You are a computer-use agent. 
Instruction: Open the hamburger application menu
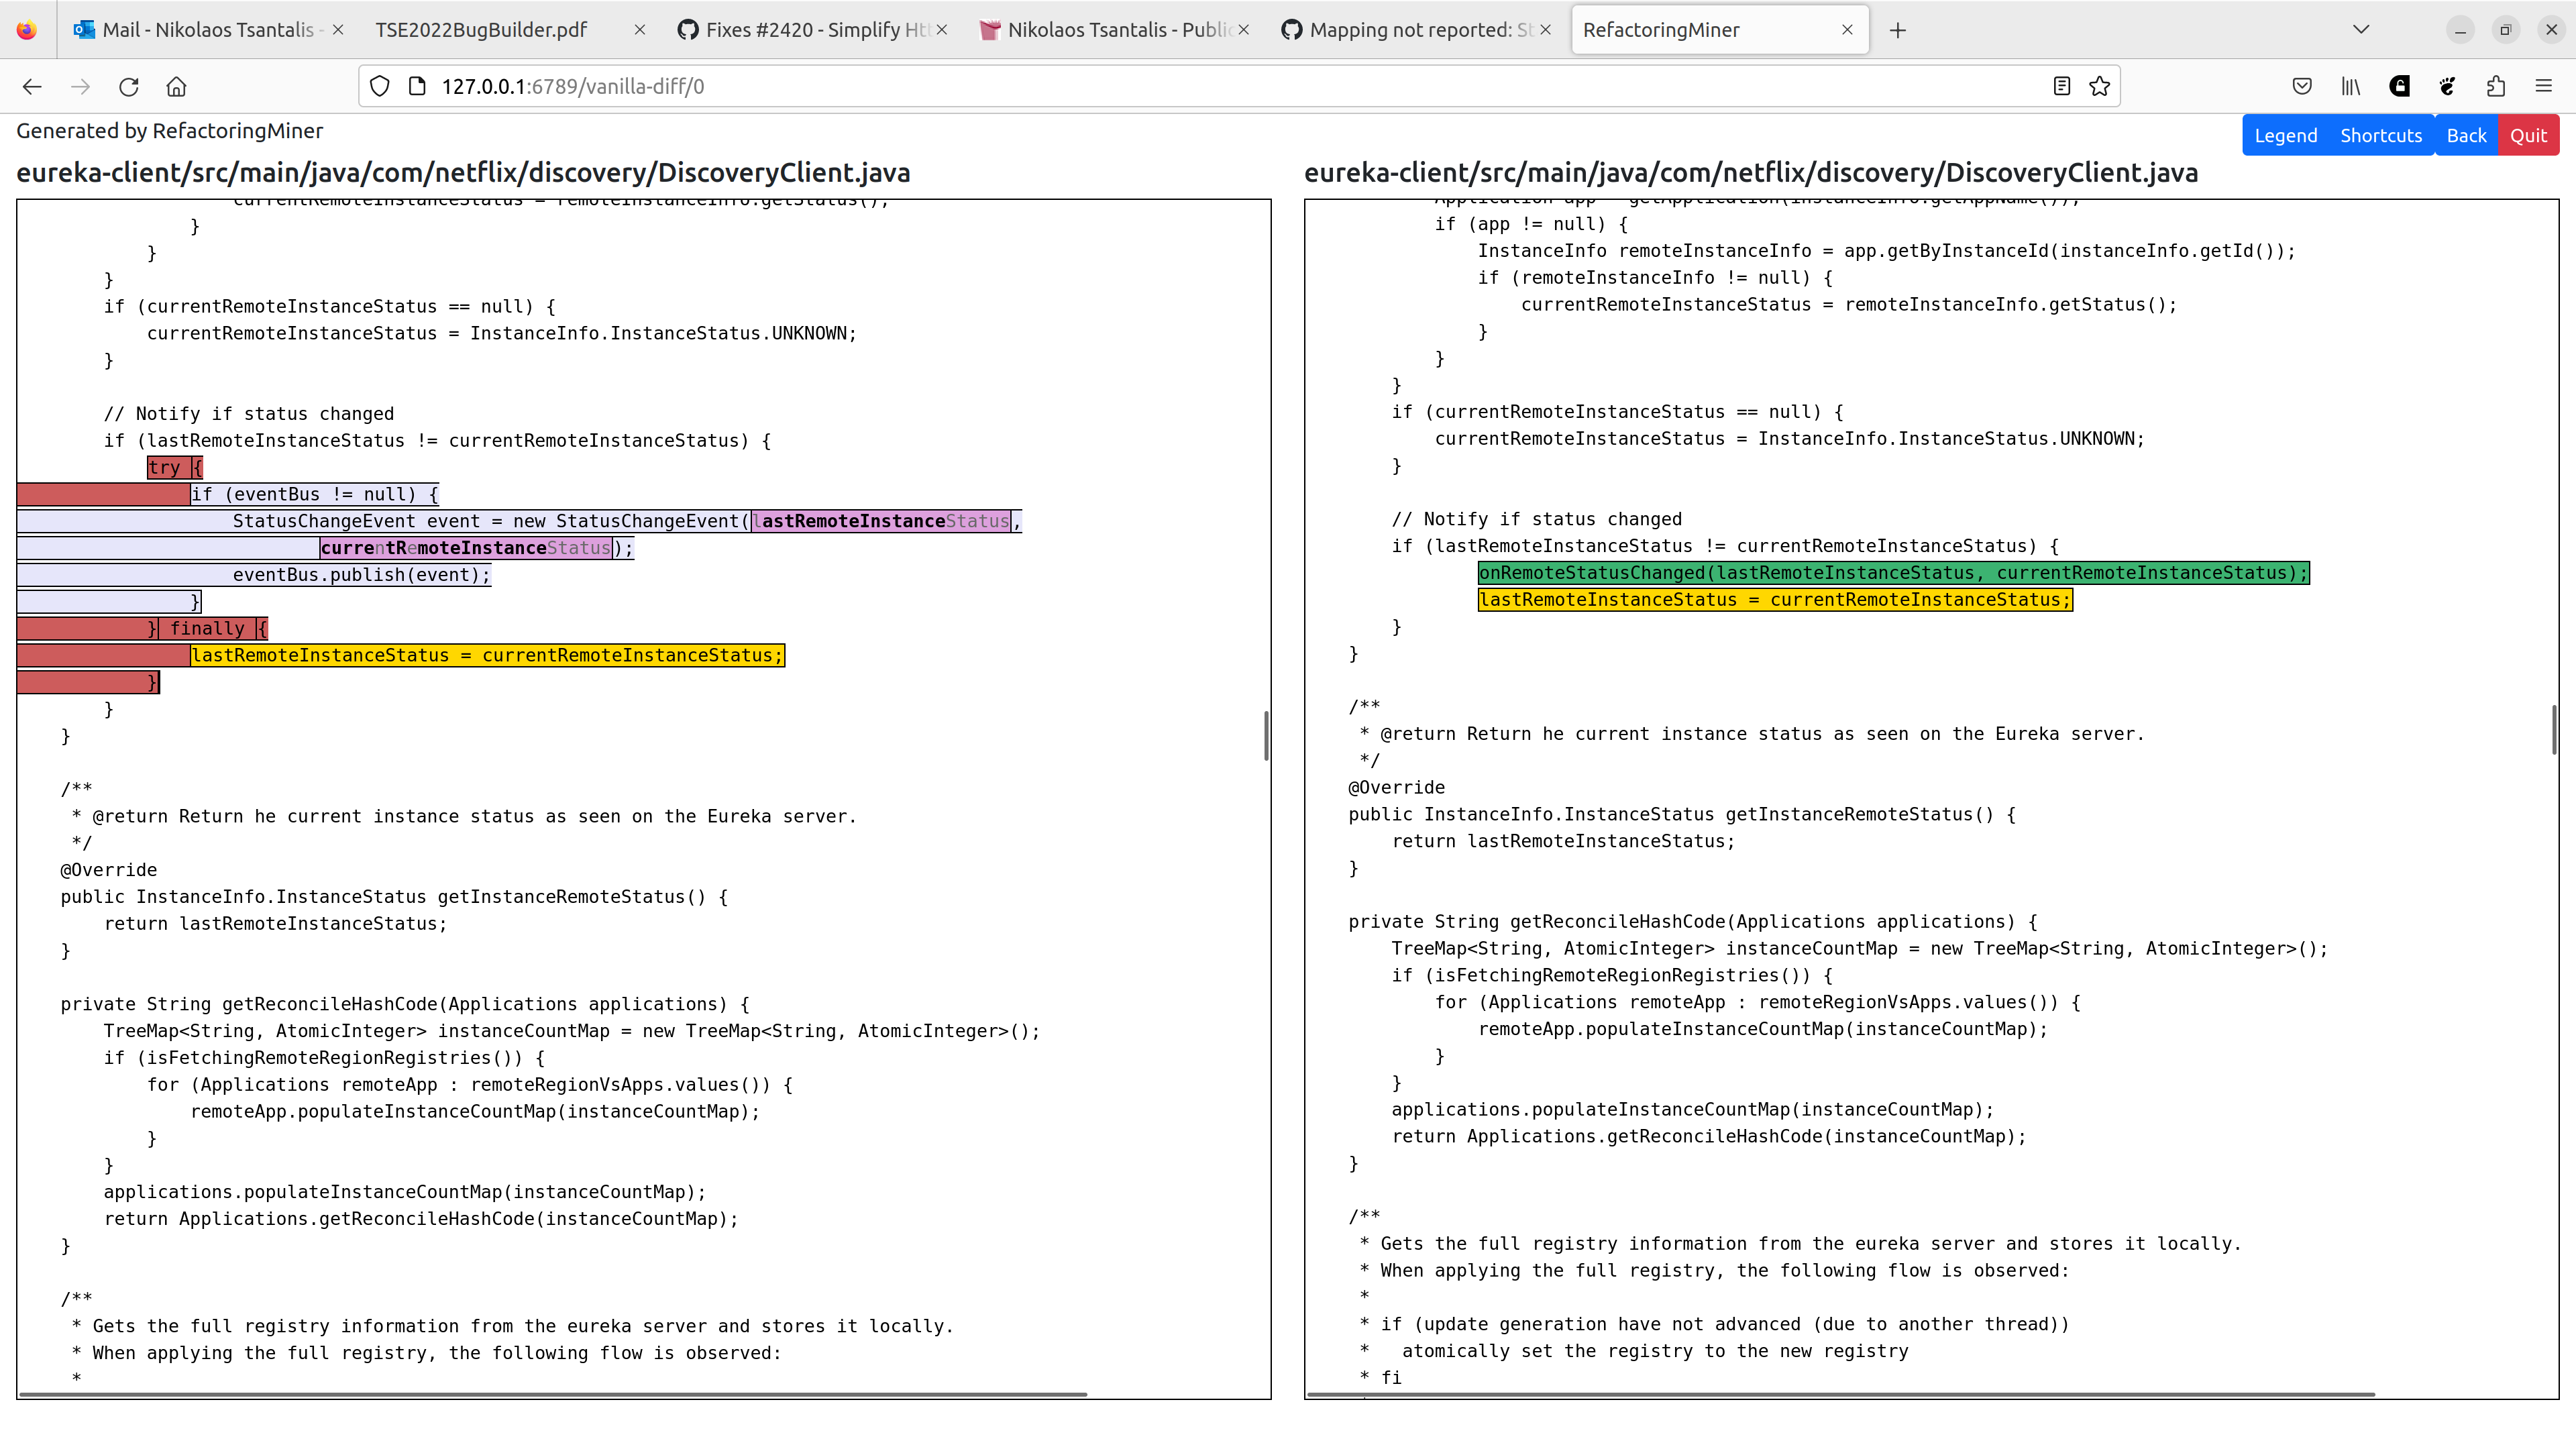click(x=2544, y=86)
